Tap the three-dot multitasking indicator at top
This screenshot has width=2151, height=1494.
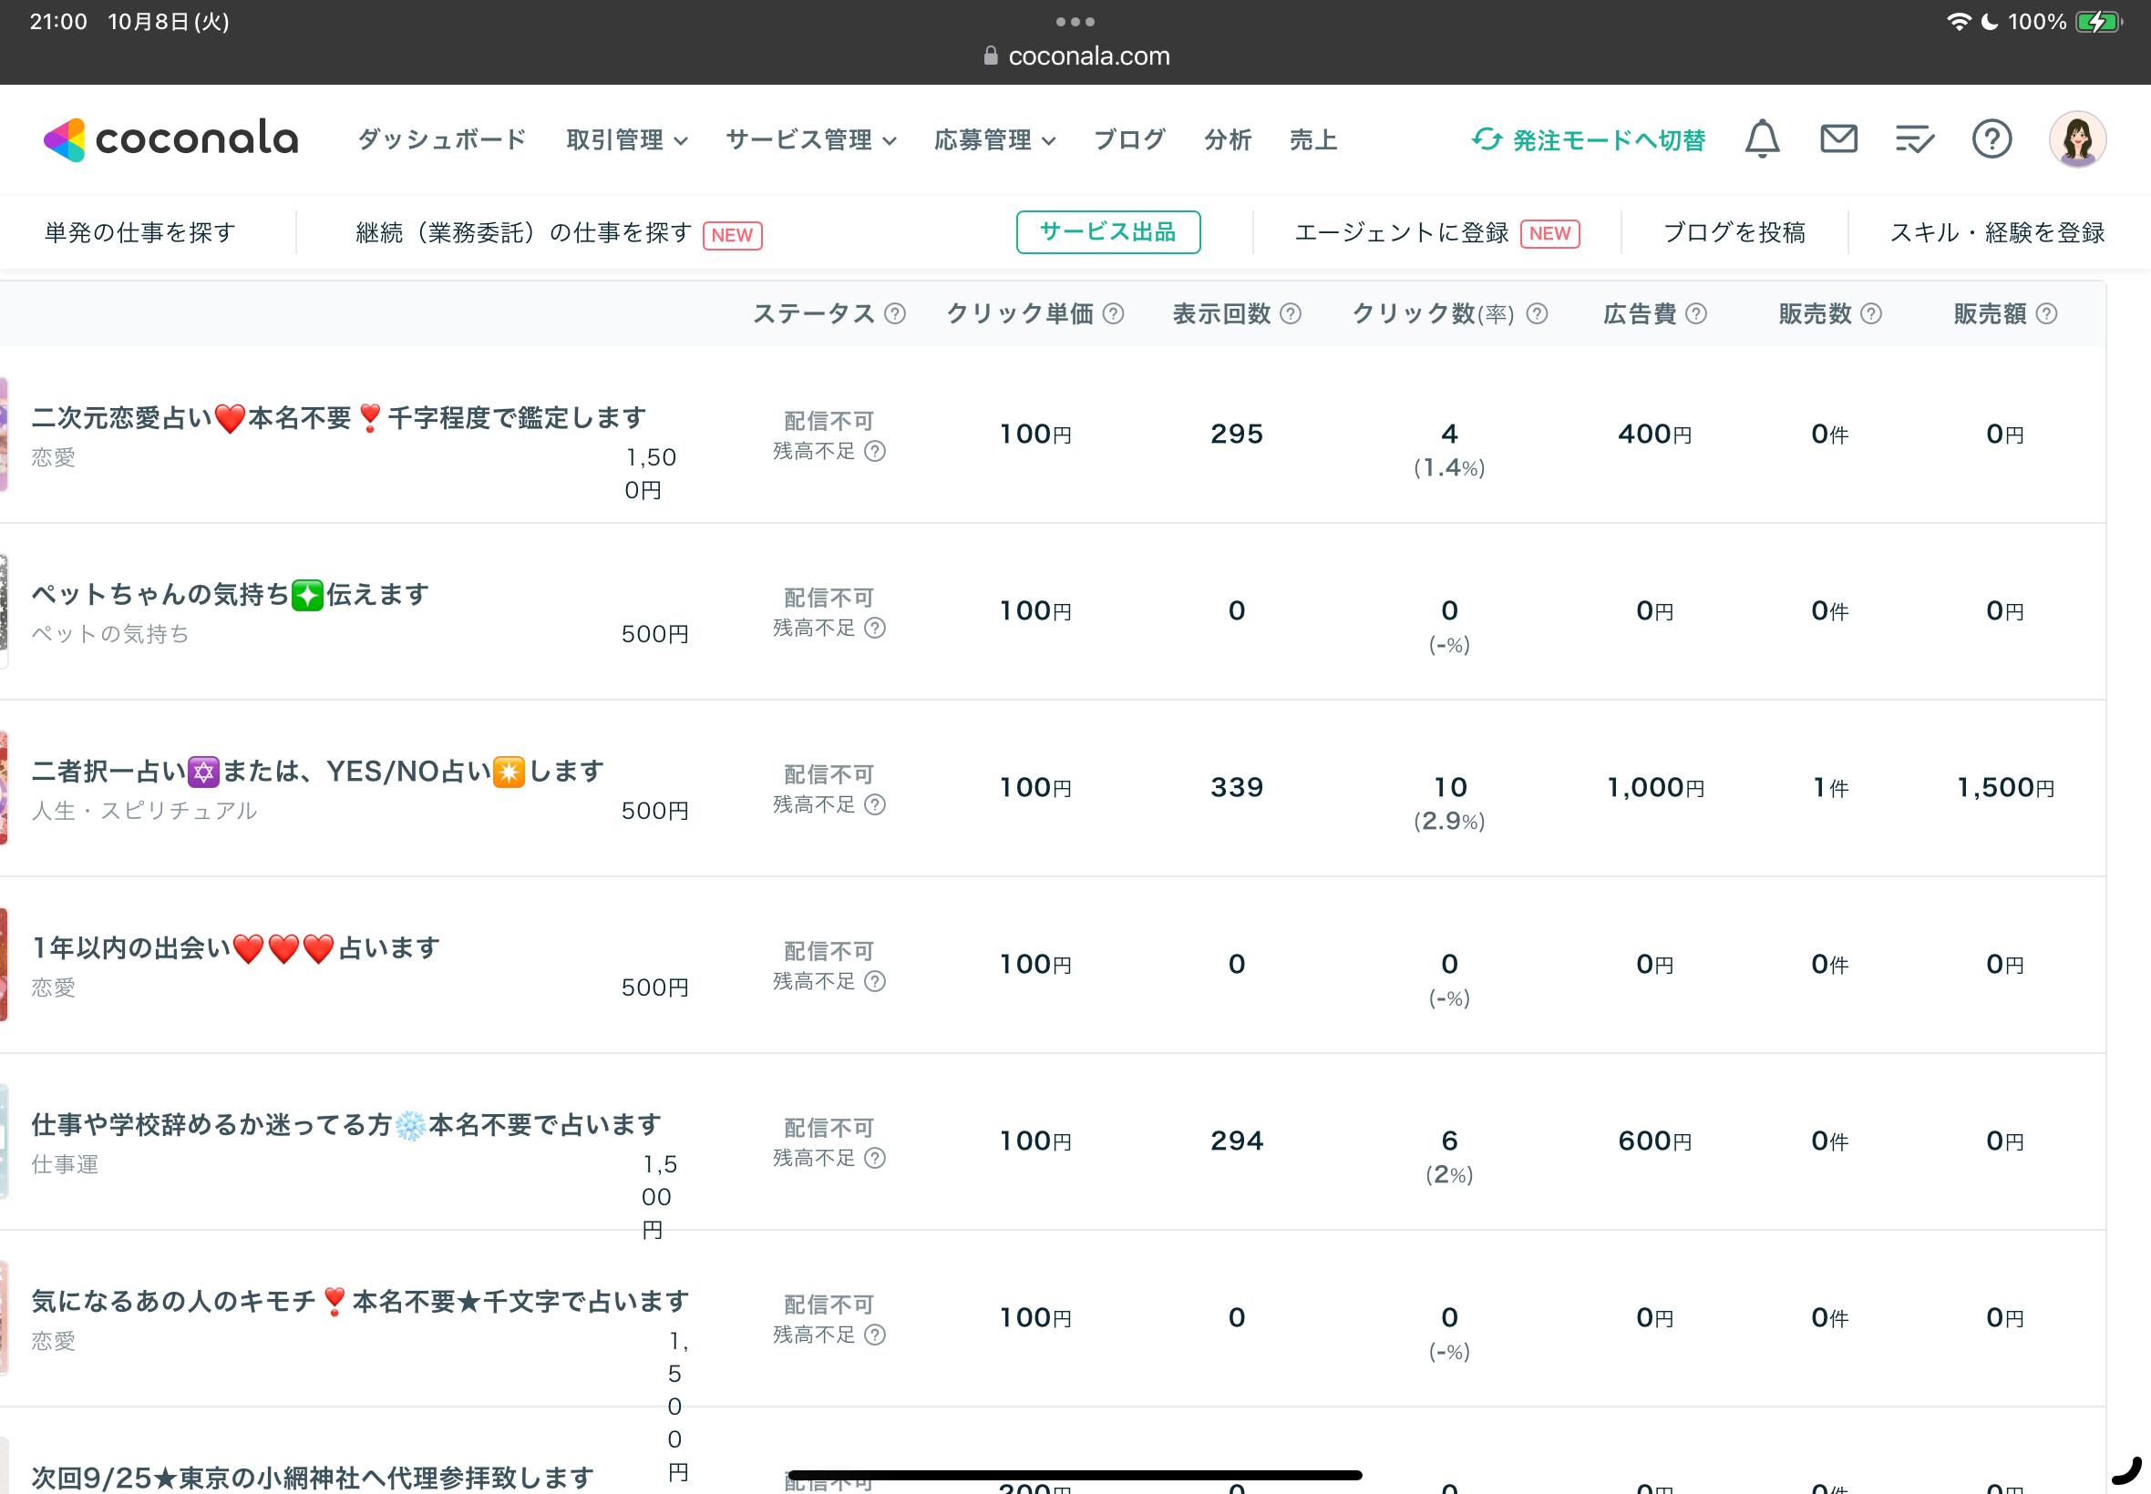1075,22
